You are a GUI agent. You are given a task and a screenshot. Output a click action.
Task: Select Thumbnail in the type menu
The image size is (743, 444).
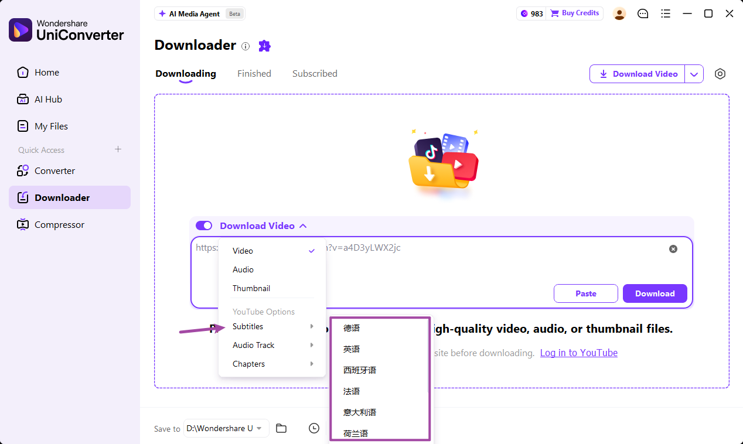272,288
